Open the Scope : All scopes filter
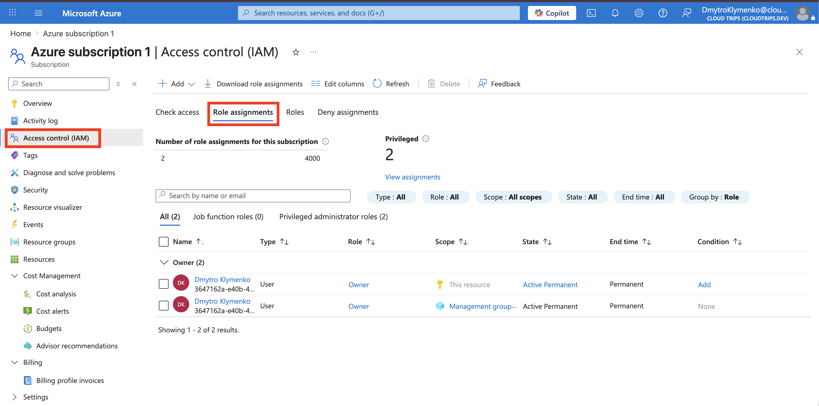819x406 pixels. (513, 197)
